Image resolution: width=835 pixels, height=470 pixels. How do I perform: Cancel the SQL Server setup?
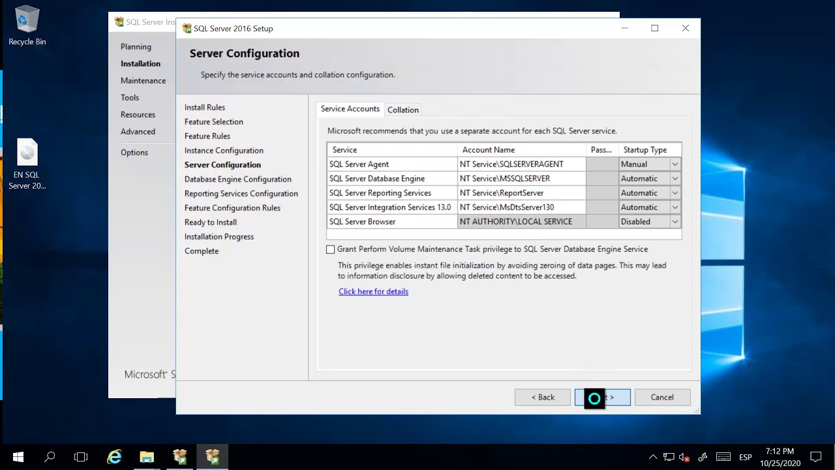[662, 397]
